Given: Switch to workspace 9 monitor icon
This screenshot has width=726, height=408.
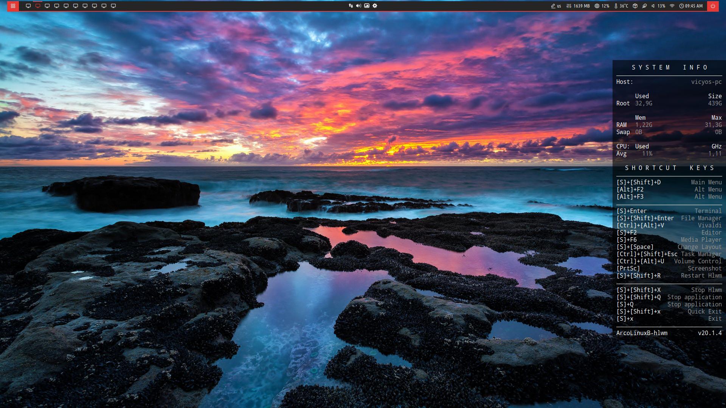Looking at the screenshot, I should coord(104,6).
